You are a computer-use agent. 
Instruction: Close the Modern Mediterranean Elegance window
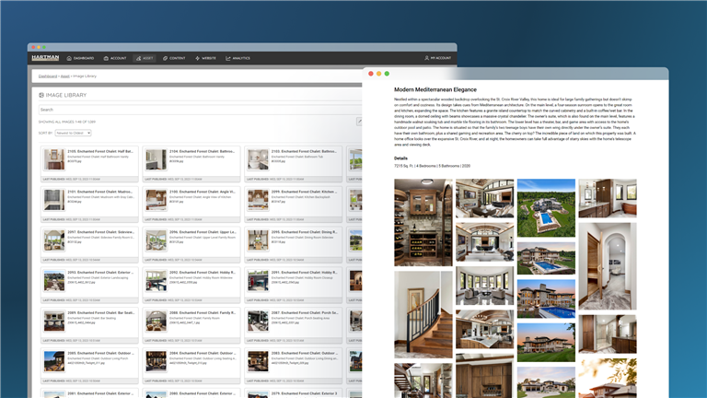(371, 74)
